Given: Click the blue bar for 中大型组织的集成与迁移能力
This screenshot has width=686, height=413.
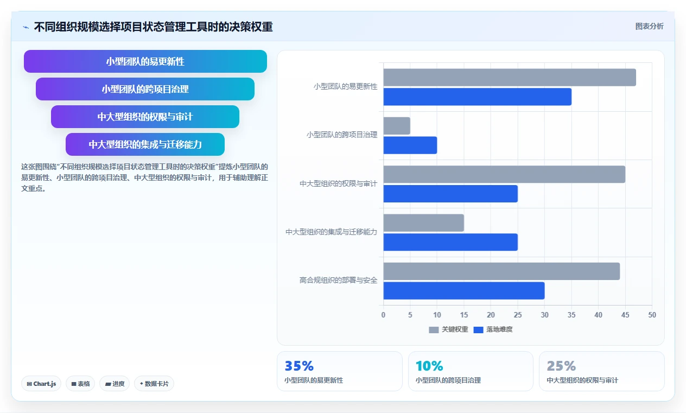Looking at the screenshot, I should pos(450,242).
